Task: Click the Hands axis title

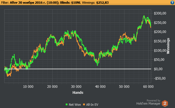Action: (78, 93)
